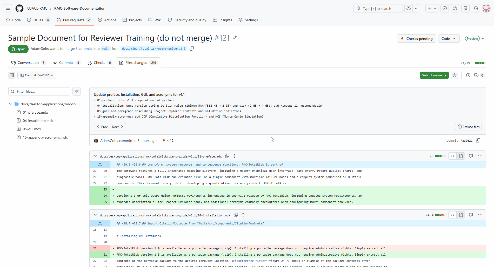Image resolution: width=494 pixels, height=267 pixels.
Task: Collapse docs/desktop-applications folder in tree
Action: point(10,104)
